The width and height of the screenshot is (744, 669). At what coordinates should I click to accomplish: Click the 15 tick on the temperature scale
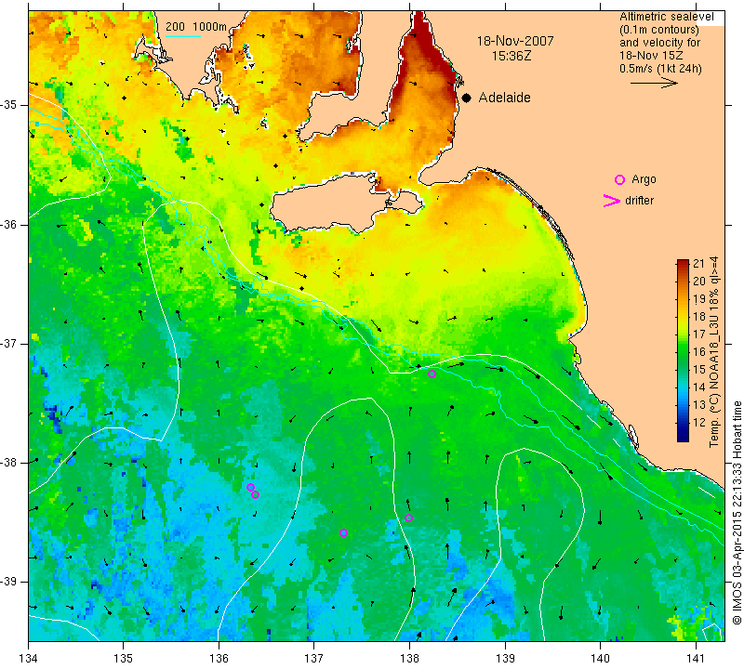tap(699, 370)
